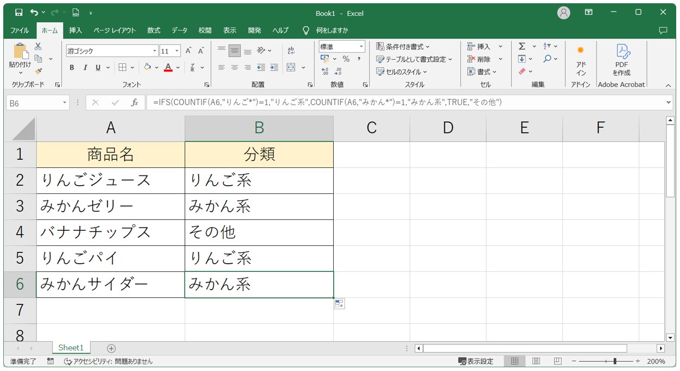Open the font name 游ゴシック dropdown
The image size is (680, 371).
[155, 51]
